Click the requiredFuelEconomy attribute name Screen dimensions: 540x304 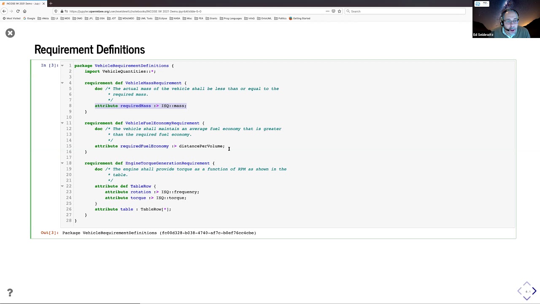pos(144,146)
